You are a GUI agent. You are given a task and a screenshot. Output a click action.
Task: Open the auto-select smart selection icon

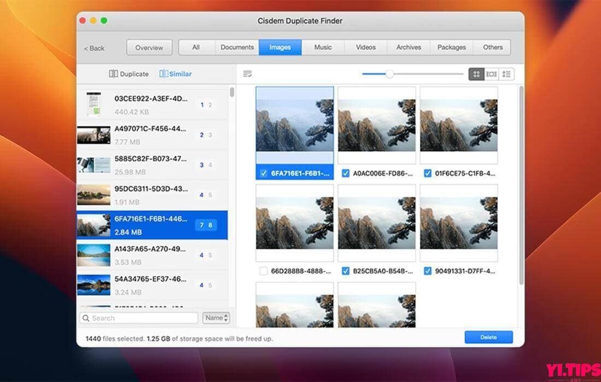point(248,73)
